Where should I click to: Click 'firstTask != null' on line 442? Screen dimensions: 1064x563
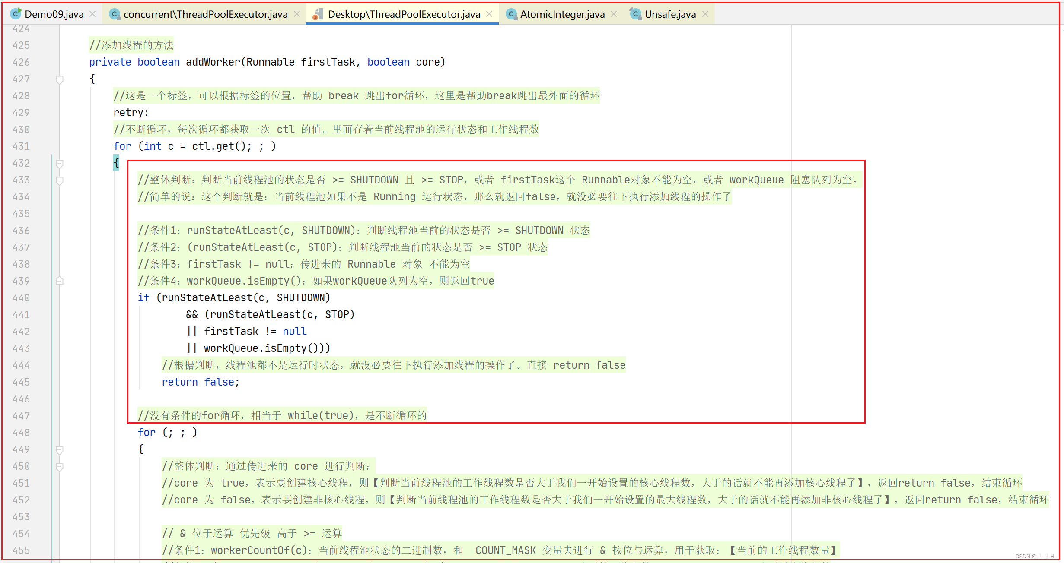(x=255, y=332)
